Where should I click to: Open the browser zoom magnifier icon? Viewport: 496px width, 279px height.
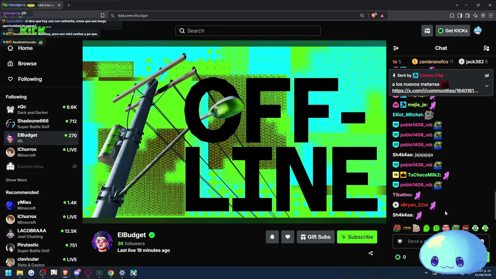[x=362, y=15]
